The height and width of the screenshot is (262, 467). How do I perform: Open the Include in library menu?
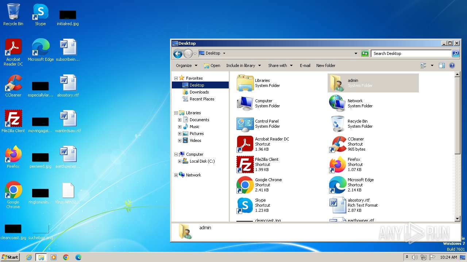tap(243, 65)
